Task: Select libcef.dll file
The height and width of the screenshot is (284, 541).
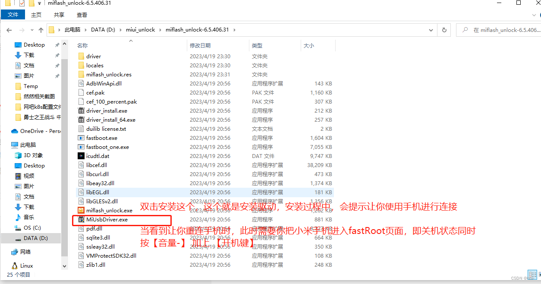Action: point(97,165)
